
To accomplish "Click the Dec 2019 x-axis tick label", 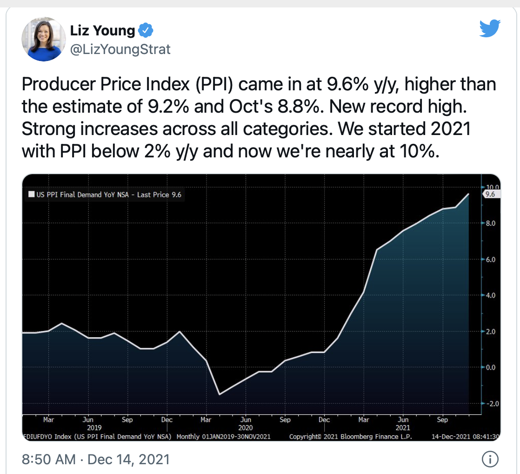I will click(x=167, y=420).
